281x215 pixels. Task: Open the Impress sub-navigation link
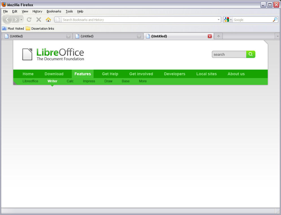(89, 81)
